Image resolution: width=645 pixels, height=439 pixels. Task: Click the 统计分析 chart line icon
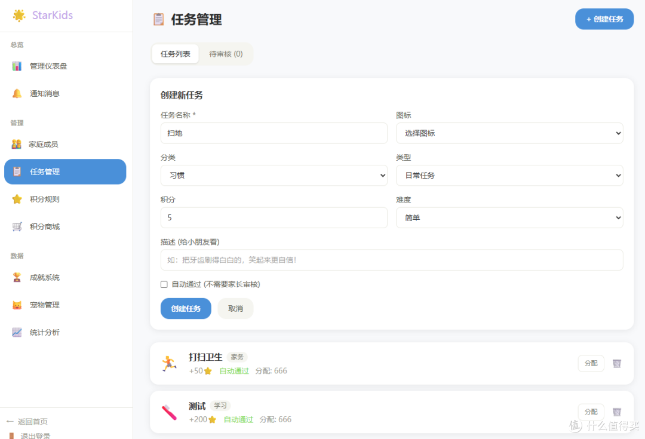(x=17, y=333)
